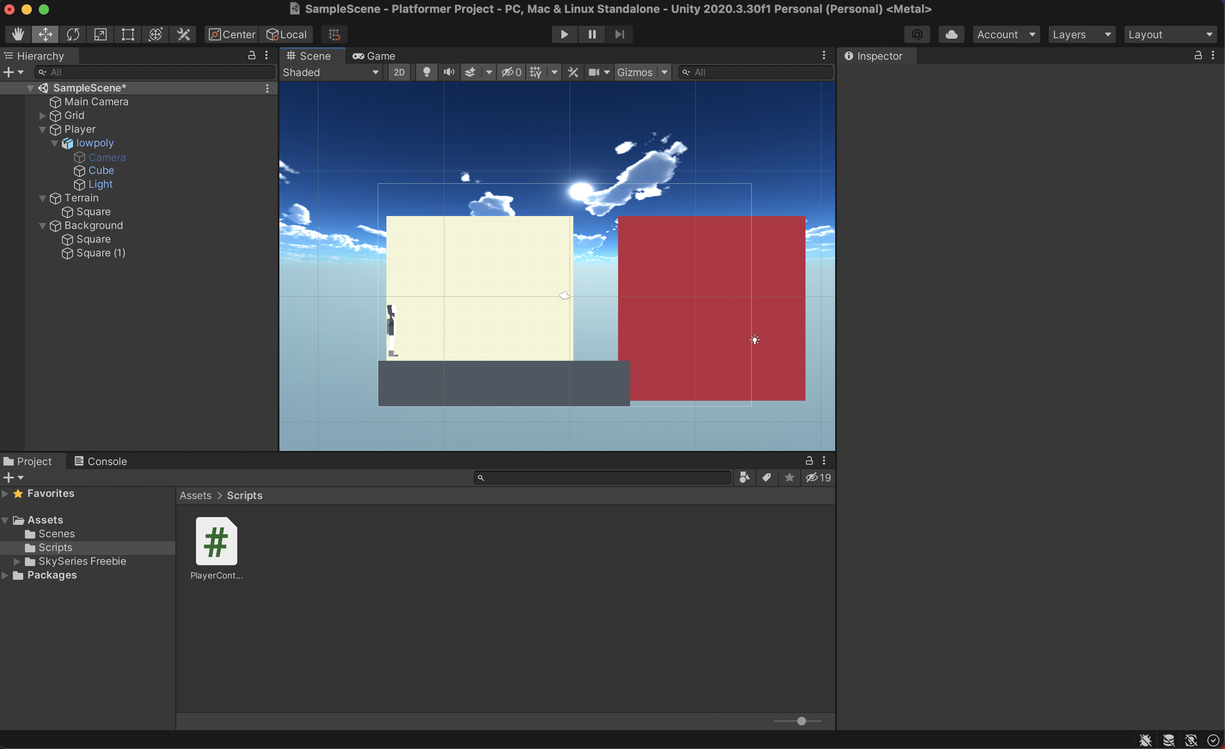Search assets by label icon
The height and width of the screenshot is (749, 1225).
coord(767,478)
